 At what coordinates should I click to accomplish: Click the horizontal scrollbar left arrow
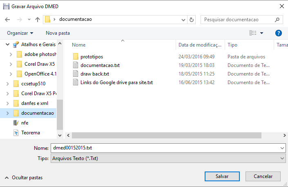tap(68, 136)
